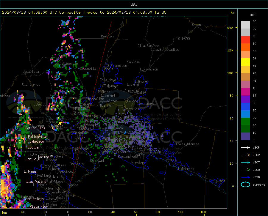Click the L_Asuncion place label
This screenshot has width=268, height=216.
[x=149, y=69]
